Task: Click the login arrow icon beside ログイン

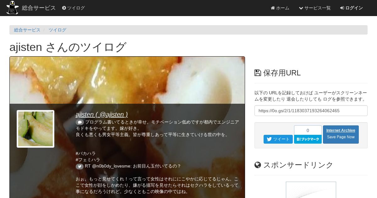Action: tap(342, 8)
